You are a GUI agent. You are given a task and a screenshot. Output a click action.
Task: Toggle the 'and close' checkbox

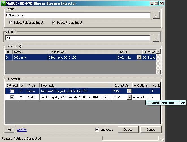(97, 130)
